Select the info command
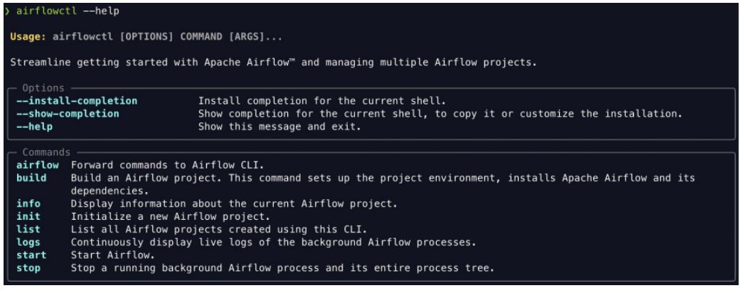 [x=28, y=204]
